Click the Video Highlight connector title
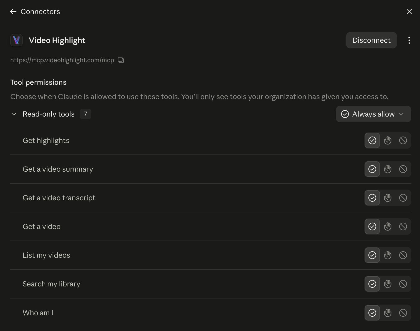This screenshot has height=331, width=420. point(57,40)
